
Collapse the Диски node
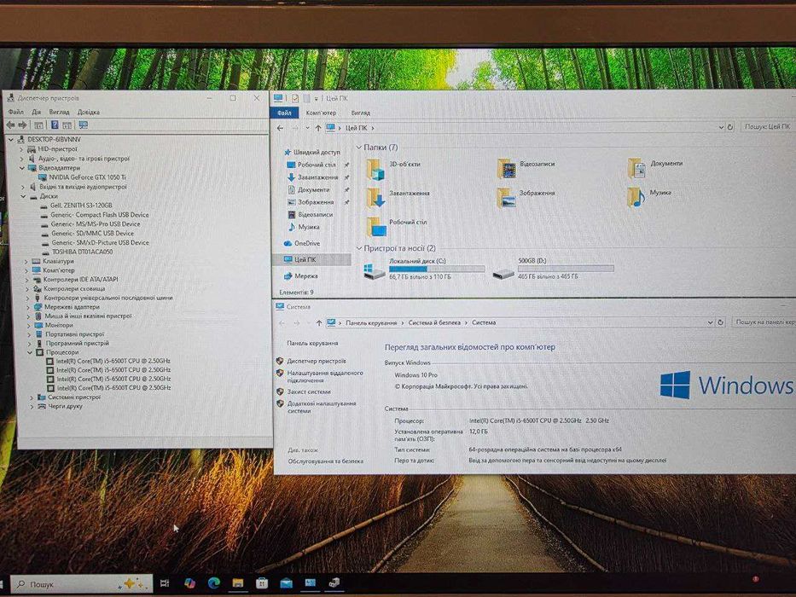(23, 196)
